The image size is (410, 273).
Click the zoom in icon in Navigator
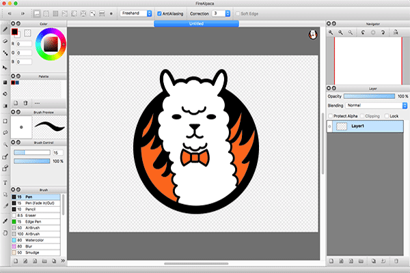pyautogui.click(x=331, y=33)
